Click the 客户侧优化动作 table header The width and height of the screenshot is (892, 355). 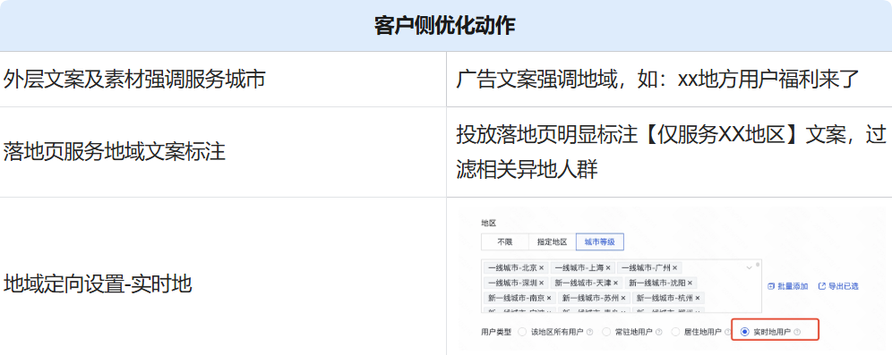pyautogui.click(x=446, y=26)
